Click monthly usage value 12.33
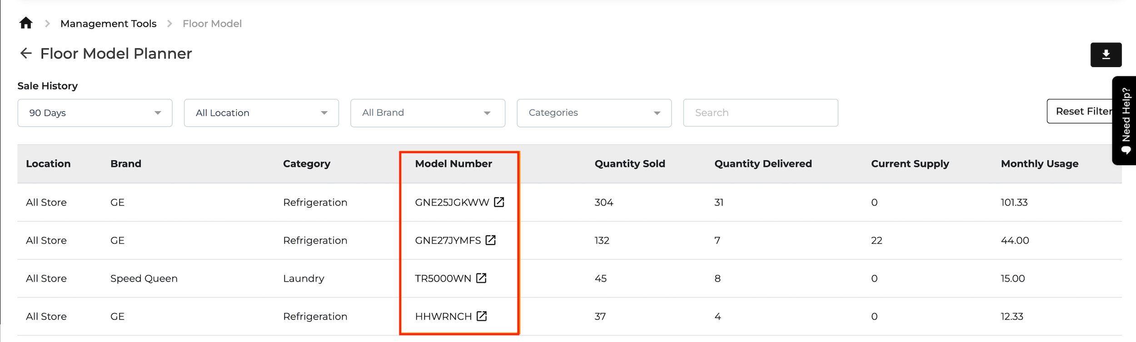This screenshot has height=342, width=1136. point(1012,317)
